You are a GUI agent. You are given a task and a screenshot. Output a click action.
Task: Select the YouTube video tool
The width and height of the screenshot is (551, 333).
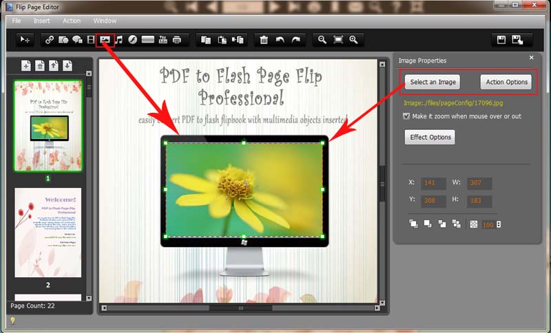point(163,40)
